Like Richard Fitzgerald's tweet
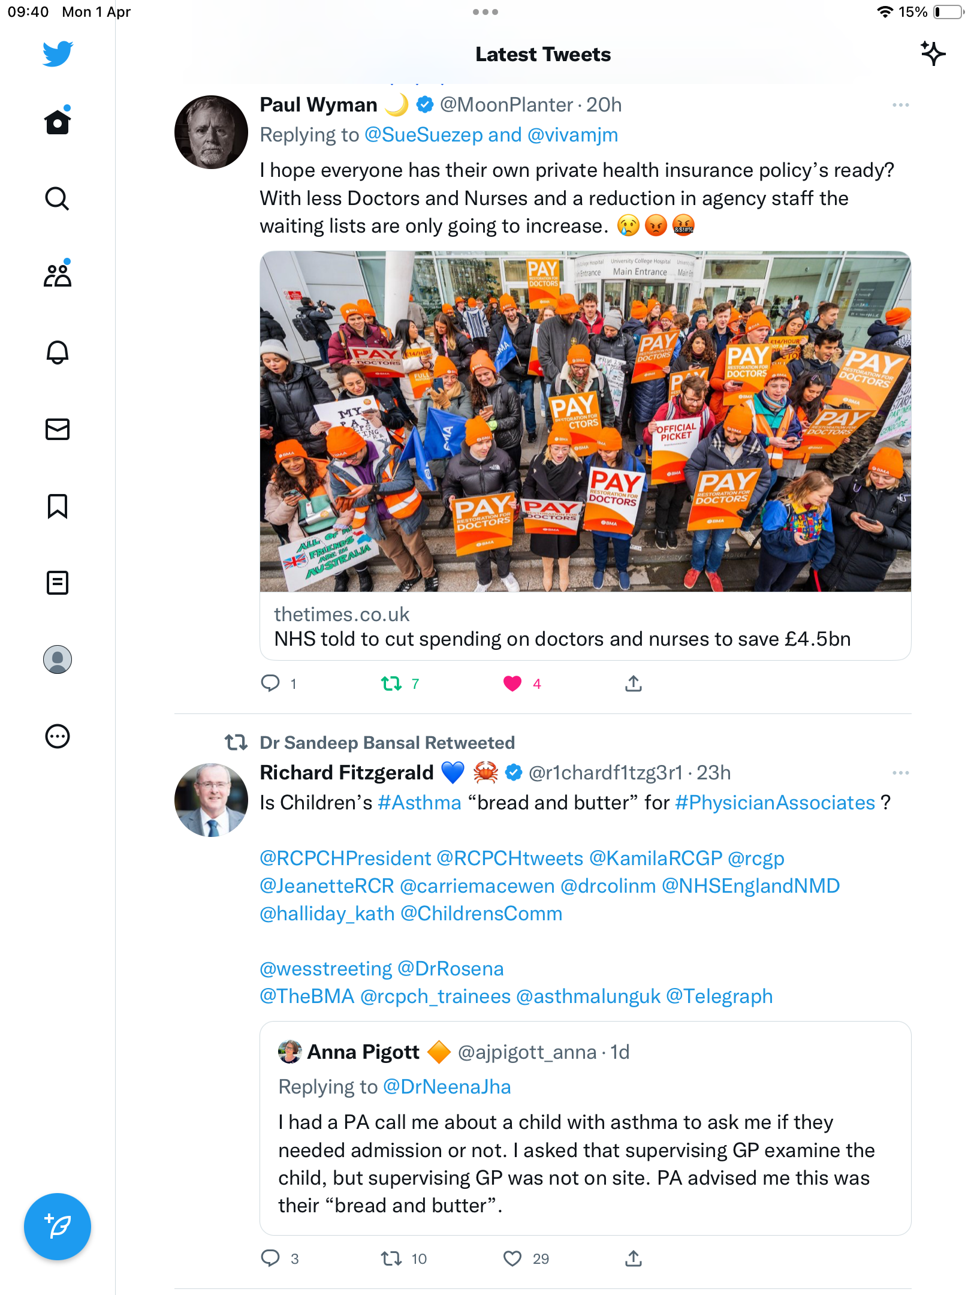This screenshot has width=971, height=1295. pyautogui.click(x=512, y=1258)
